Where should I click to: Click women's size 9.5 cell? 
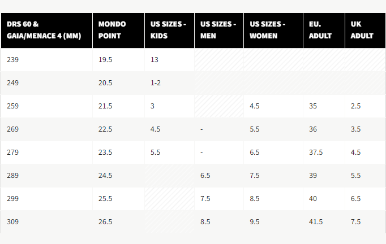[x=255, y=222]
